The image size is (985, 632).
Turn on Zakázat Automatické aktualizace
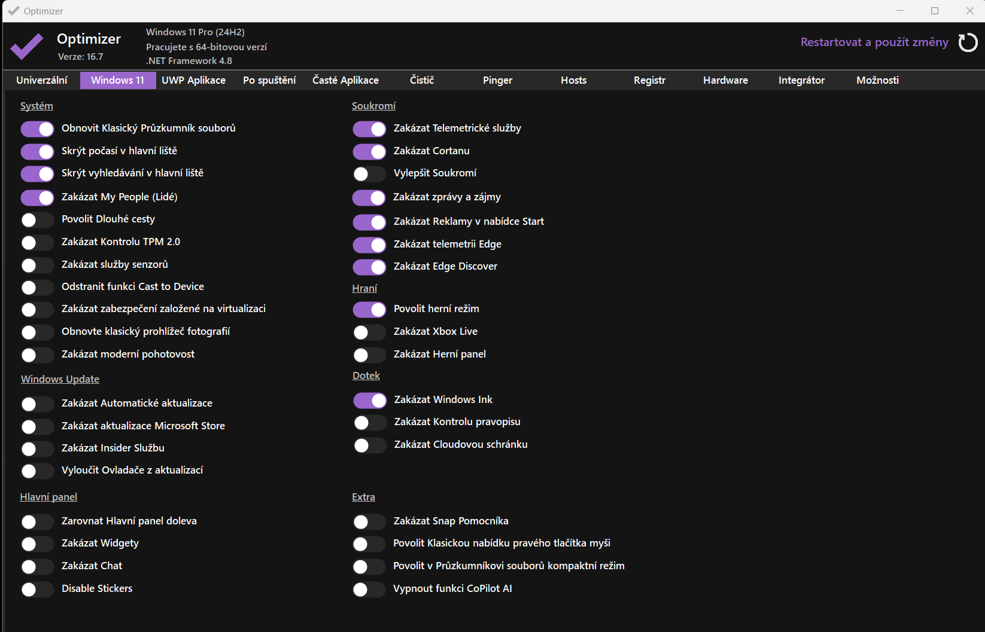[38, 404]
